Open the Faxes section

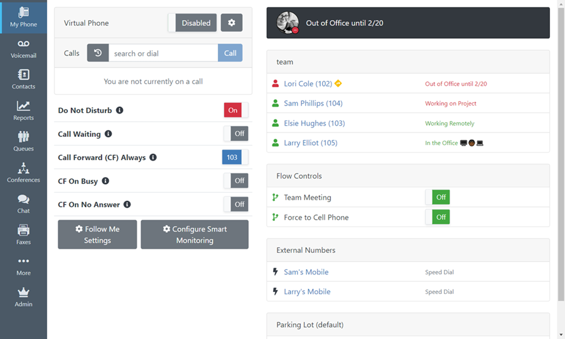23,235
